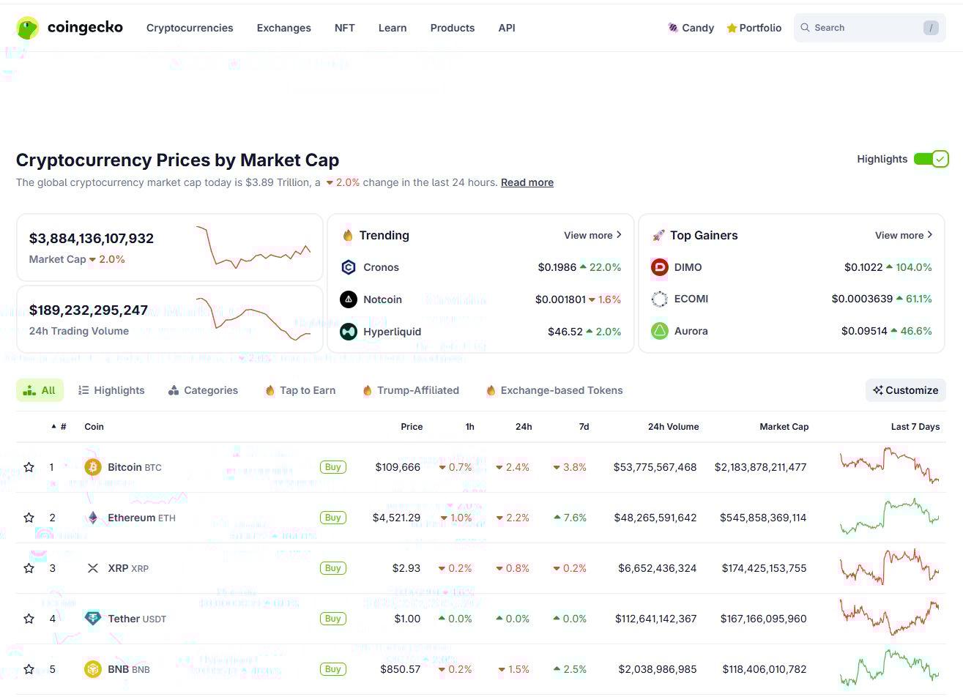Click the BNB coin icon

click(x=93, y=669)
